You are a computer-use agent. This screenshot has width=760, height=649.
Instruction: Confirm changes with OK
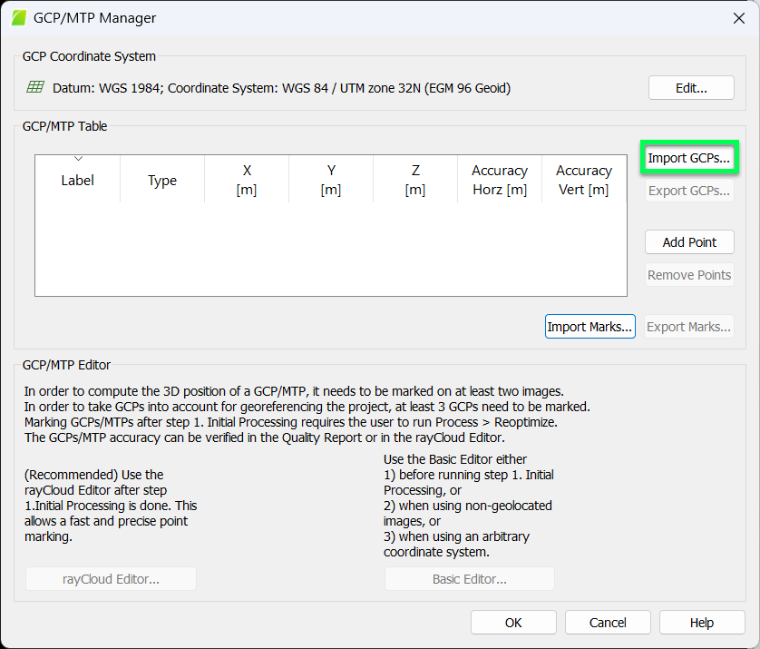click(513, 622)
